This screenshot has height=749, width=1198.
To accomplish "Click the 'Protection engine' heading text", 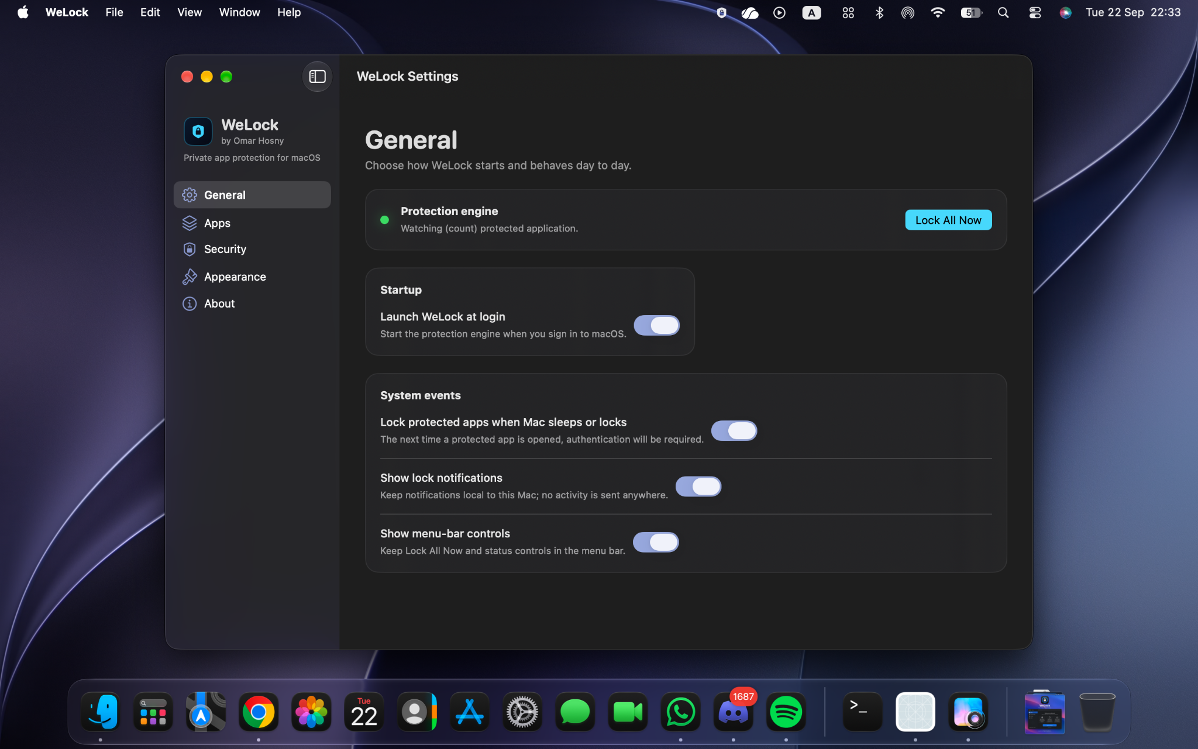I will (x=449, y=211).
